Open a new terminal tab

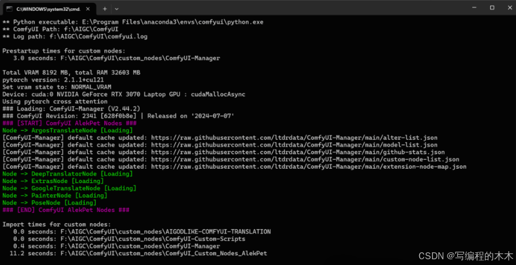[x=105, y=9]
